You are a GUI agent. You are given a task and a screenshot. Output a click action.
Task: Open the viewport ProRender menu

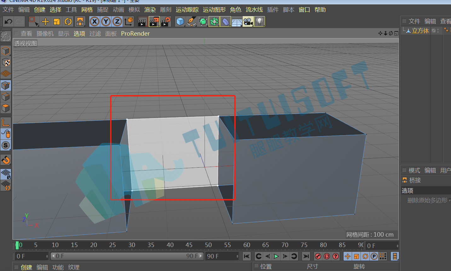[135, 33]
